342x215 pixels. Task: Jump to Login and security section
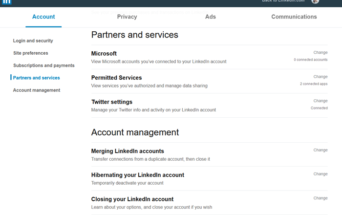(x=33, y=41)
